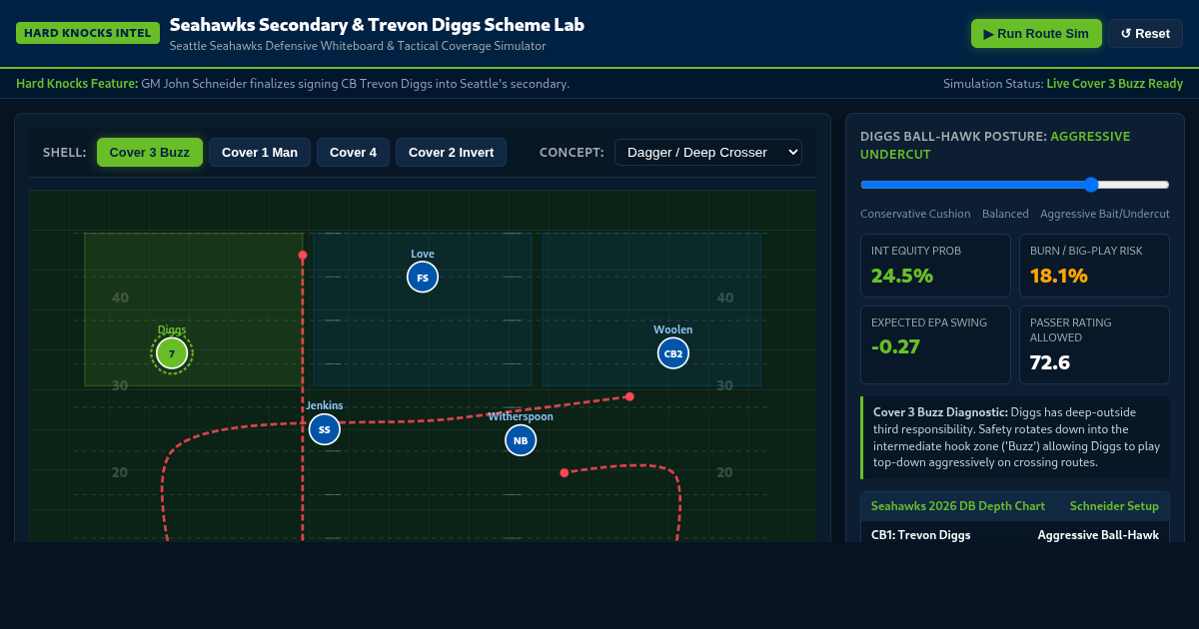Switch shell to Cover 1 Man
1199x629 pixels.
coord(260,152)
